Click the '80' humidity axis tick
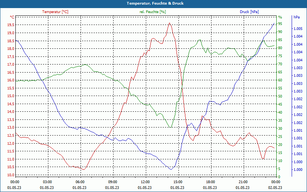 point(280,48)
